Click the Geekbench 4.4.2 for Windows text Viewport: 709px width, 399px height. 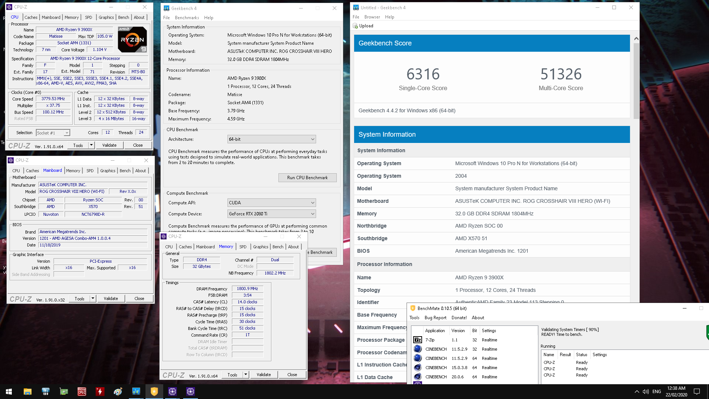coord(407,110)
